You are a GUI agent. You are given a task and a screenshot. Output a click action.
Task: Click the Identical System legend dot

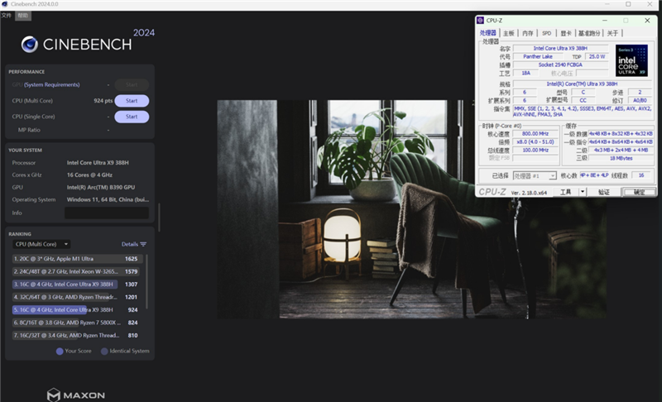[x=104, y=351]
